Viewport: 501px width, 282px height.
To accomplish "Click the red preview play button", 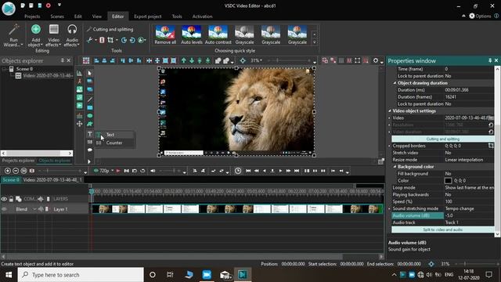I will point(118,171).
